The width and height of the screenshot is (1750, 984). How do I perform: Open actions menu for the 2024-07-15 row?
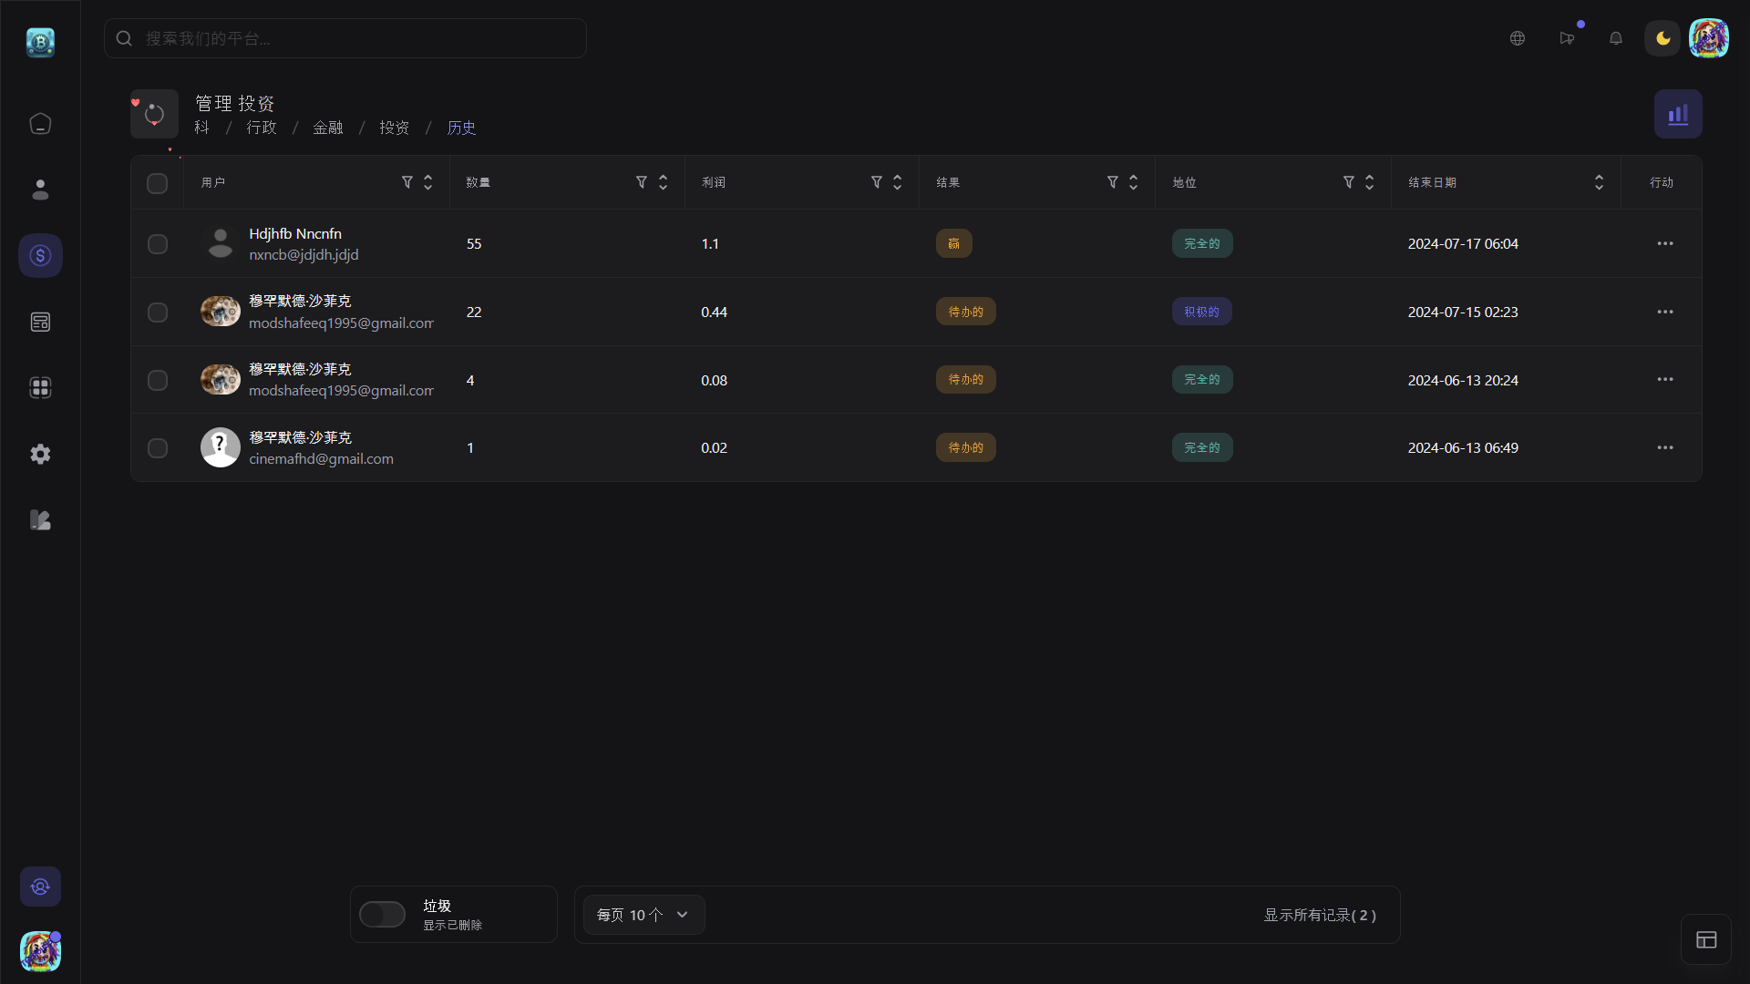(1664, 312)
